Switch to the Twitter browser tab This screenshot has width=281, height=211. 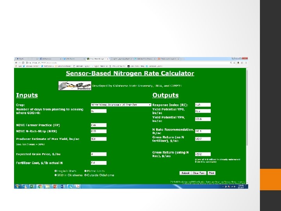pos(74,59)
